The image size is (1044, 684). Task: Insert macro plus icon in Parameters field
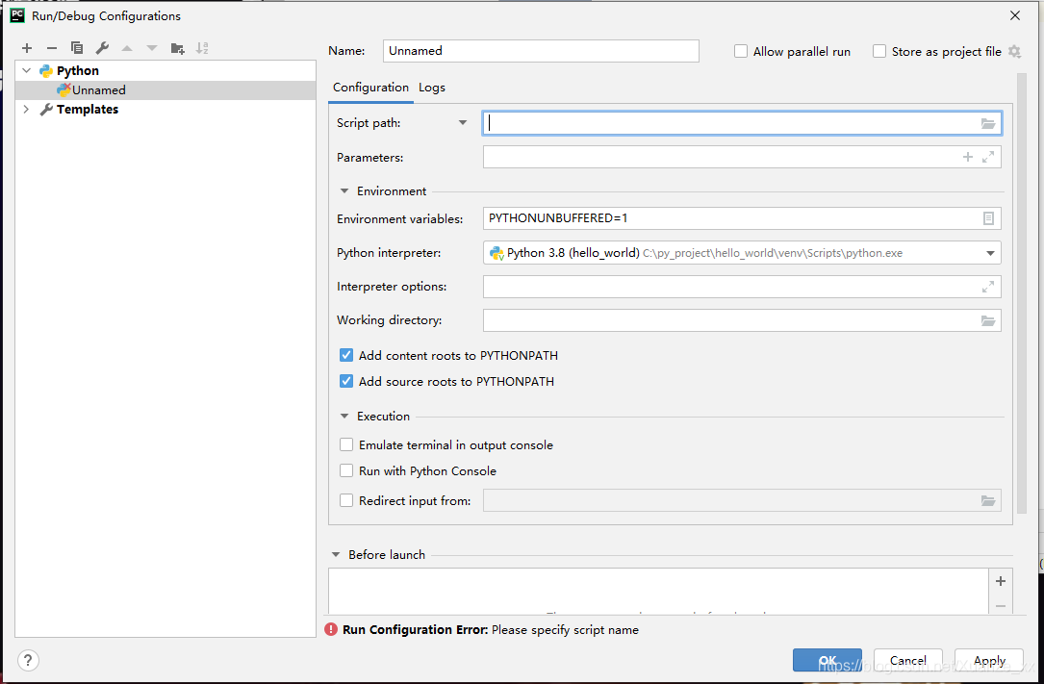pos(967,157)
